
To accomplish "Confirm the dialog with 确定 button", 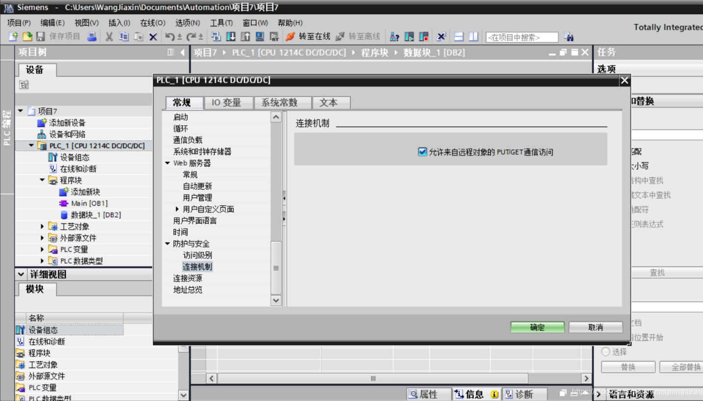I will pyautogui.click(x=537, y=327).
